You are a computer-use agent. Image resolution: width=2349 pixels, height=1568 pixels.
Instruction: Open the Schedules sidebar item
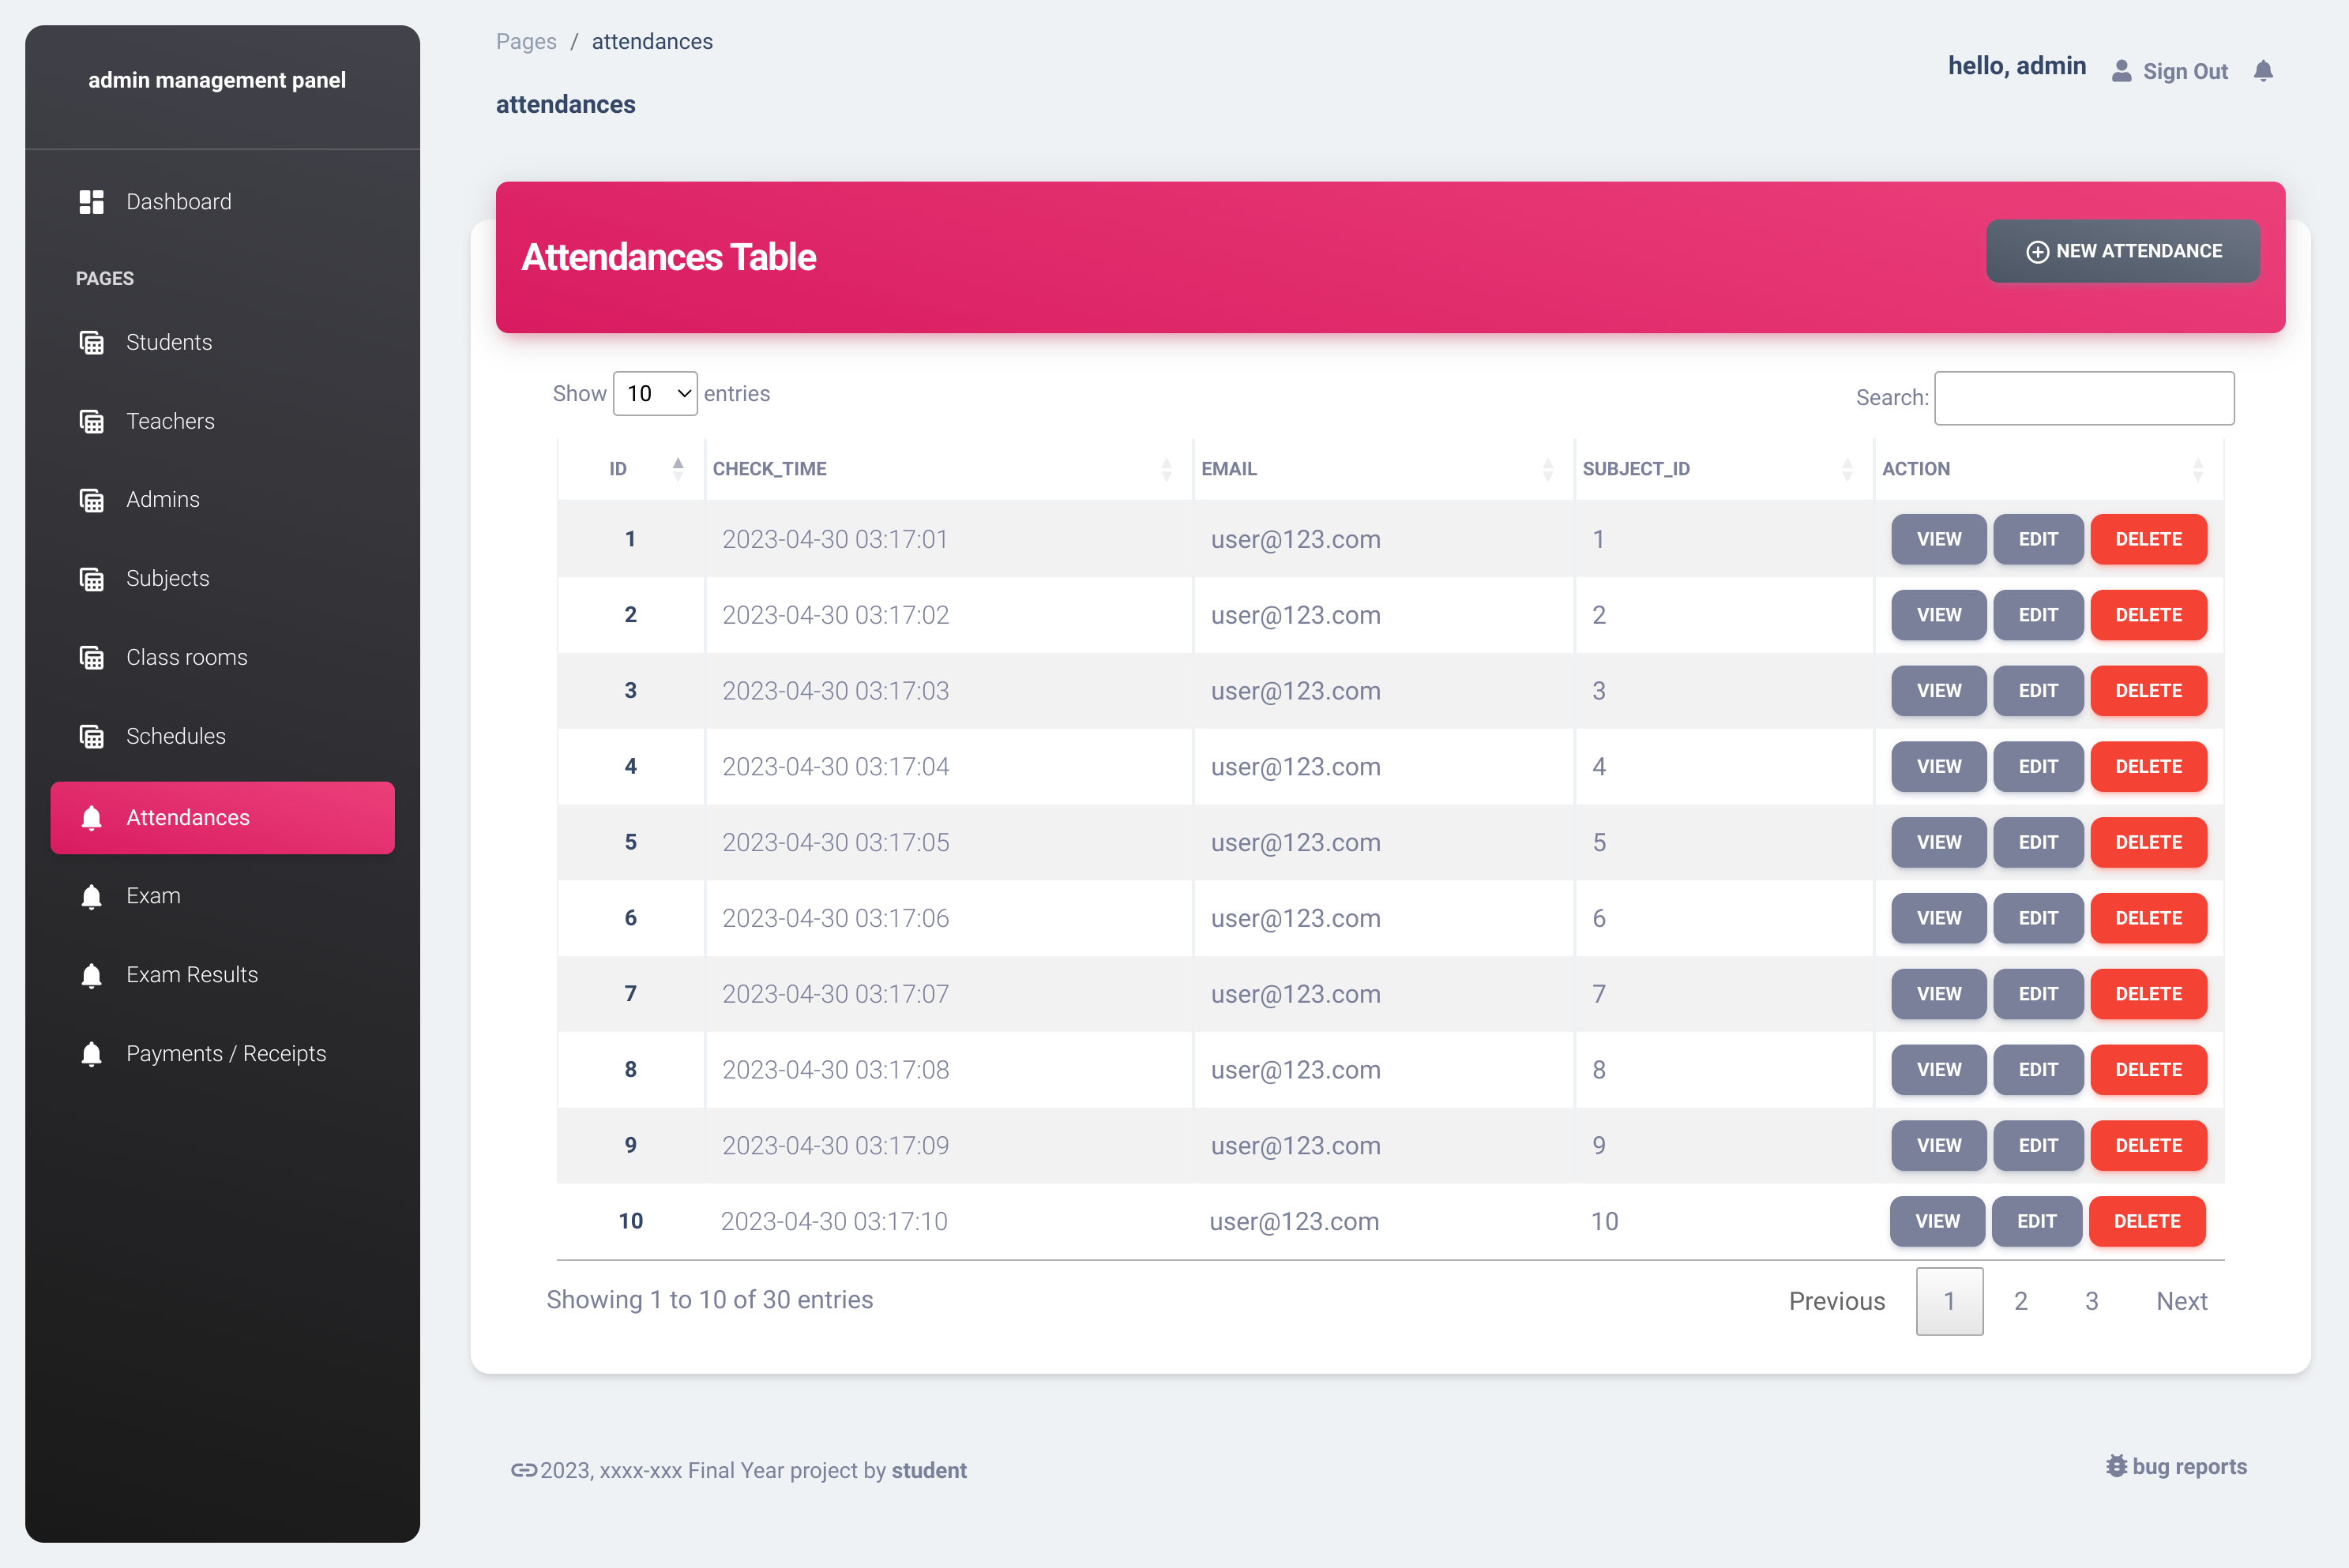click(175, 736)
